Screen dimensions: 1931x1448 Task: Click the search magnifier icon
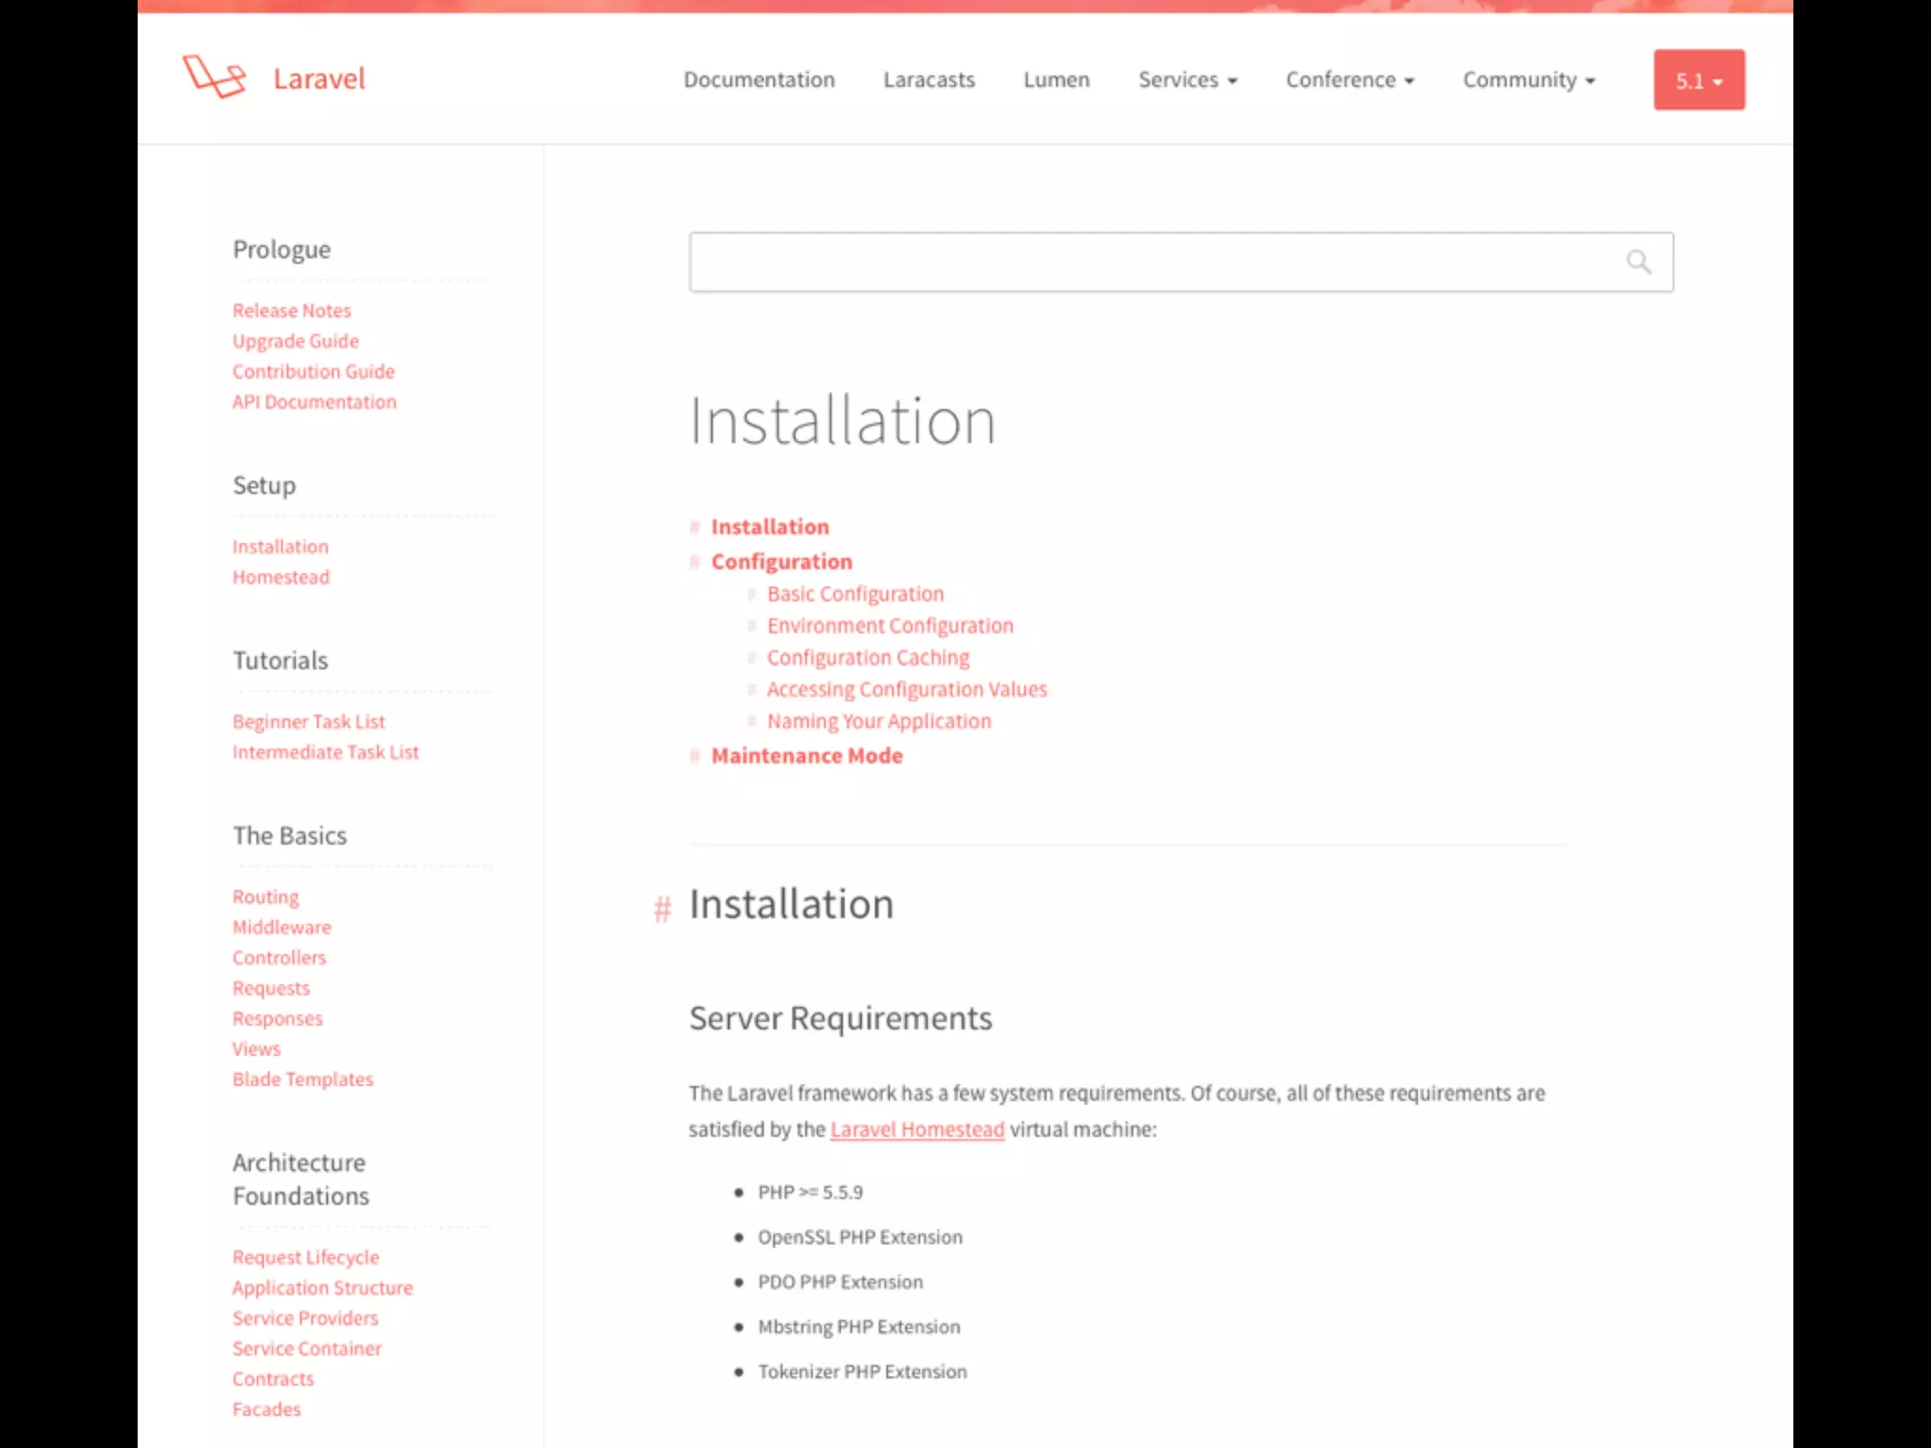pyautogui.click(x=1639, y=262)
